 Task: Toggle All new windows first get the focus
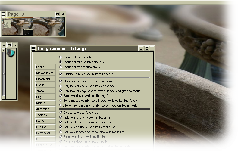pos(86,81)
